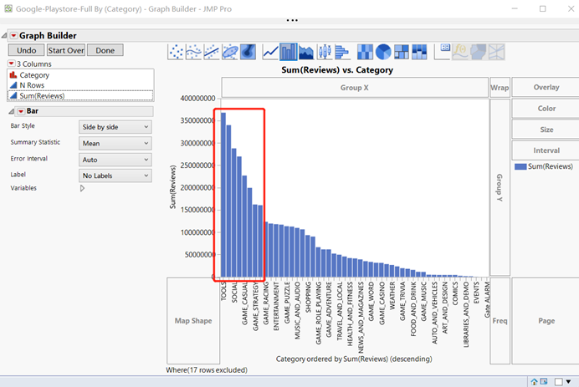This screenshot has width=579, height=387.
Task: Click the GAME_RACING X axis label
Action: pyautogui.click(x=266, y=303)
